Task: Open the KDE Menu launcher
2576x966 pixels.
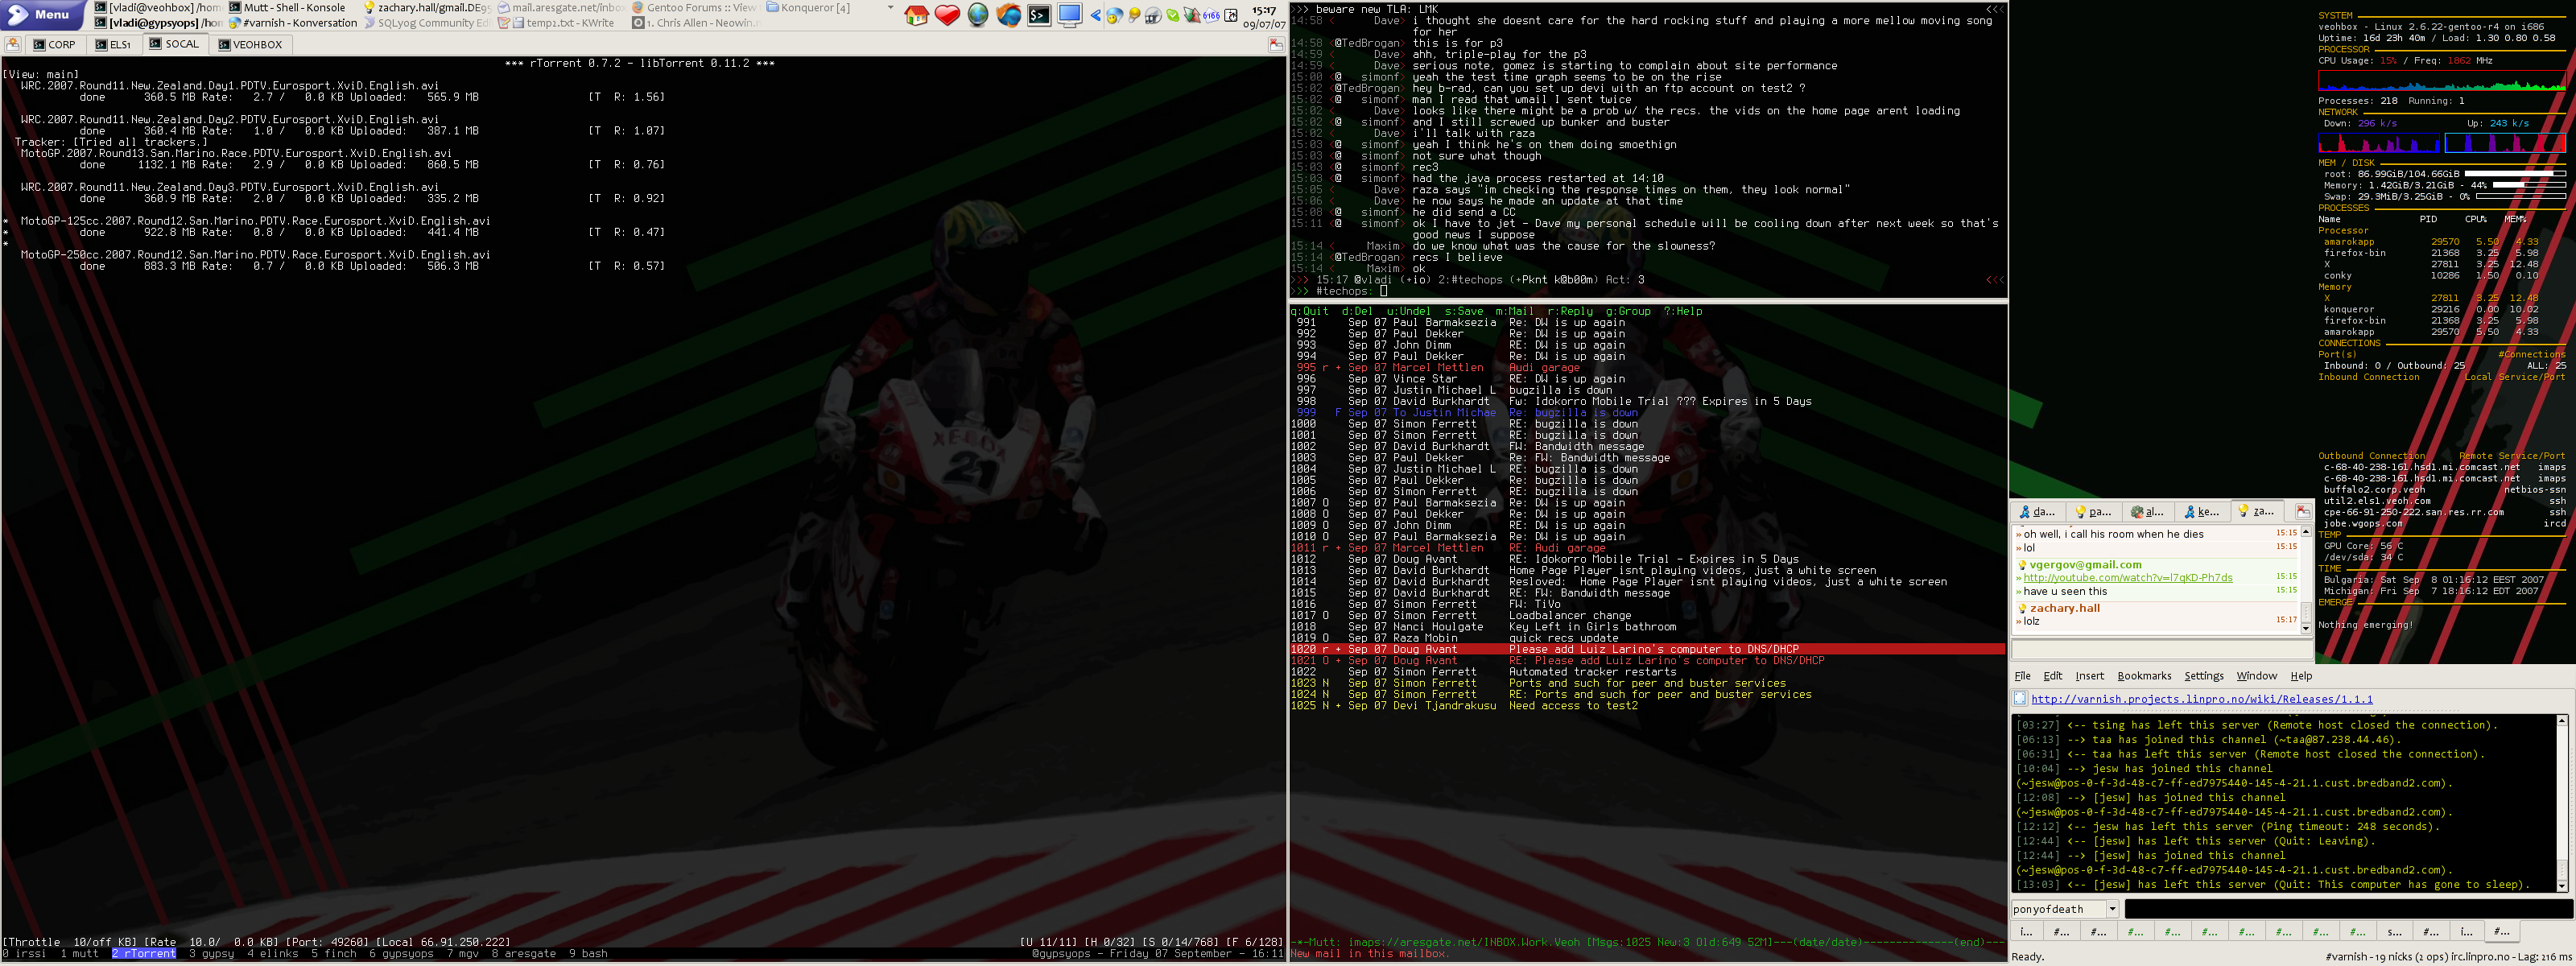Action: point(41,14)
